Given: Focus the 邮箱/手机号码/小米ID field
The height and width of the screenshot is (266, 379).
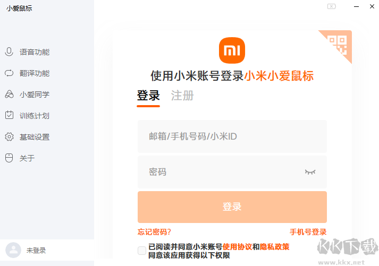Looking at the screenshot, I should click(x=232, y=136).
